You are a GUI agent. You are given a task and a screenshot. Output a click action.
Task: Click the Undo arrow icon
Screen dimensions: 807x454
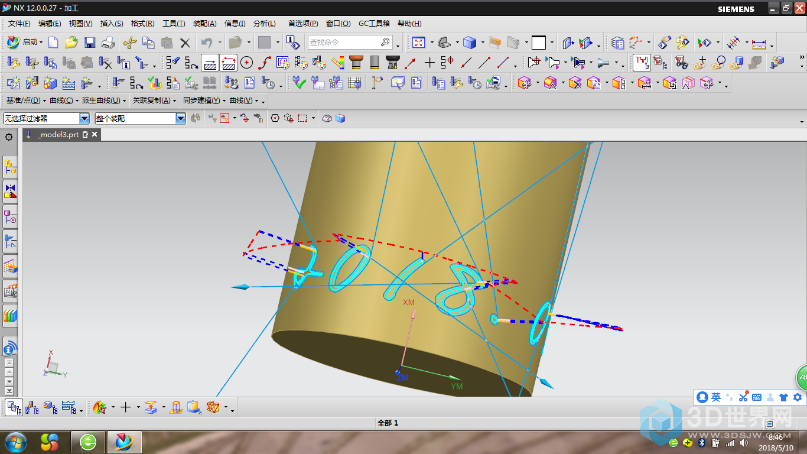tap(206, 43)
